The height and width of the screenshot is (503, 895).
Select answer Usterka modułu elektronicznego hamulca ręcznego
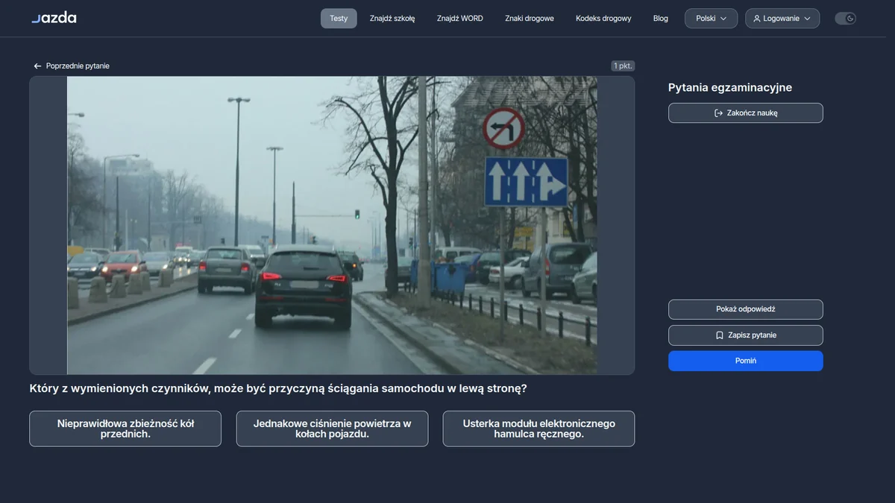pos(538,428)
